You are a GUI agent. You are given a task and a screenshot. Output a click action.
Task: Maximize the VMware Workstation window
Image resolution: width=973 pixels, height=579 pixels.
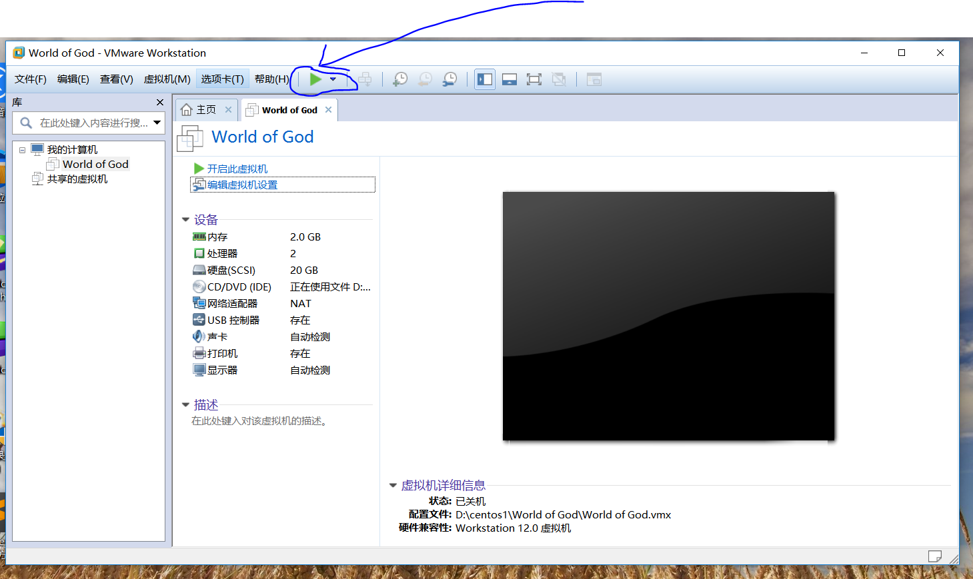(x=902, y=53)
